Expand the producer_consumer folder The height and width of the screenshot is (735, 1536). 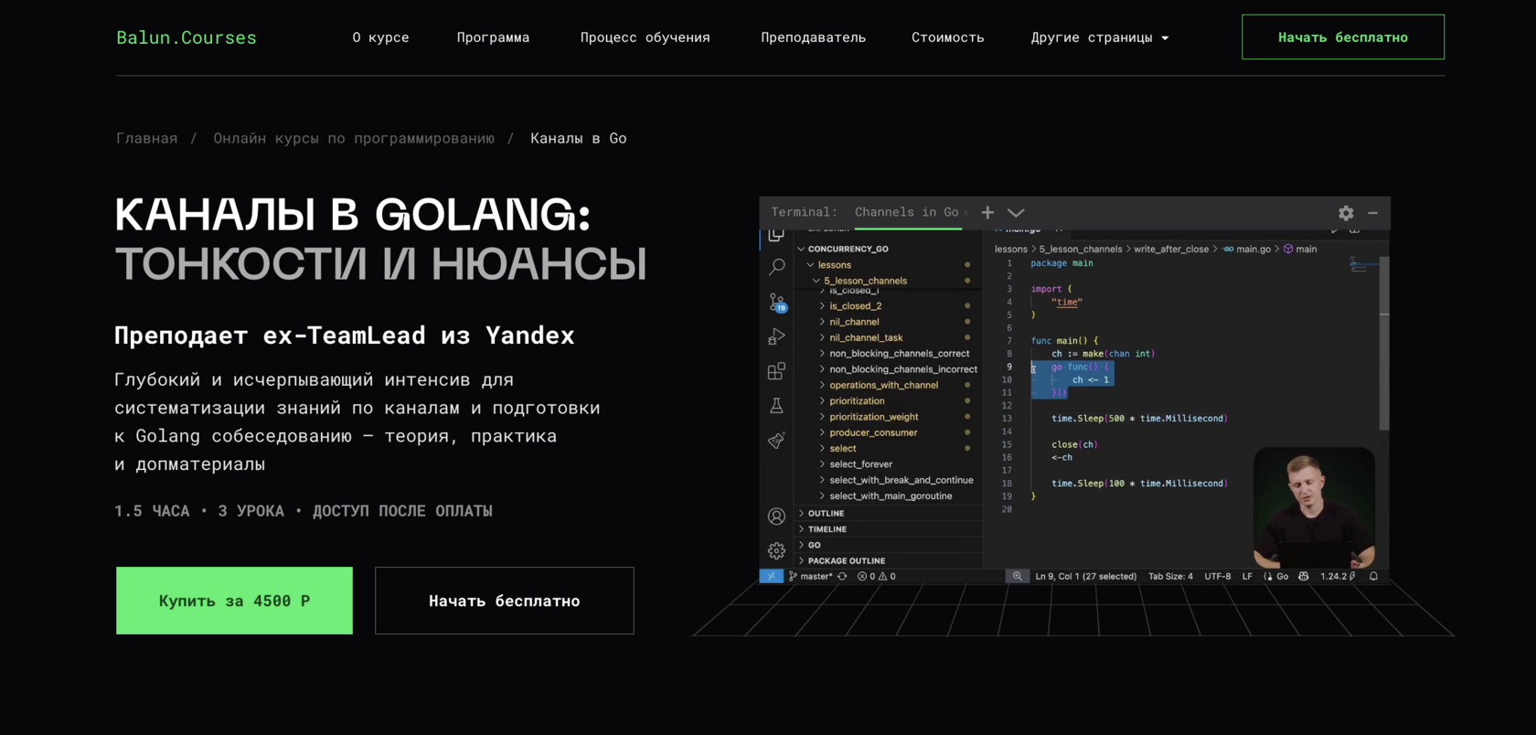coord(872,432)
